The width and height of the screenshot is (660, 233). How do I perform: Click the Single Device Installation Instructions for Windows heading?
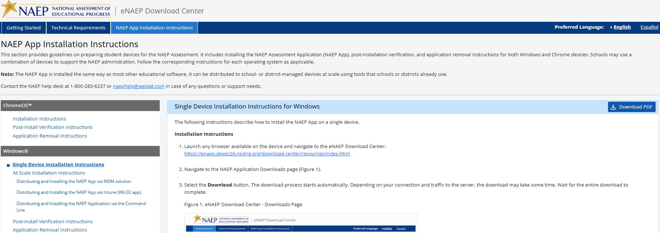tap(247, 107)
